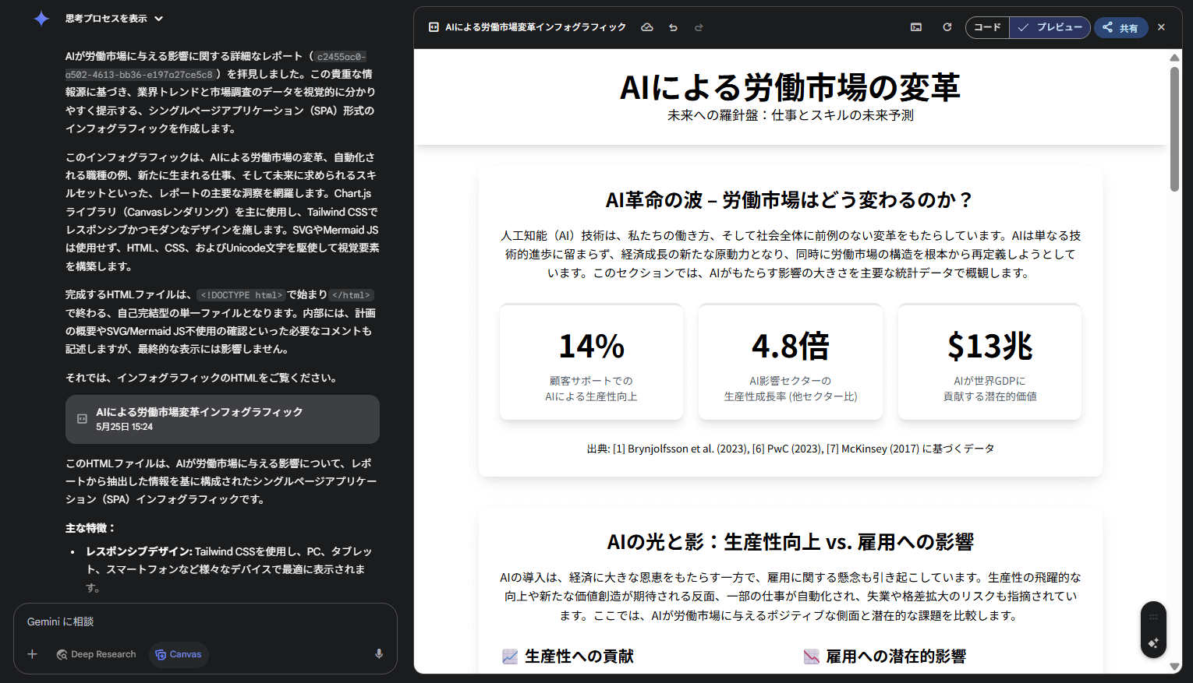Open the plus attachment menu
The width and height of the screenshot is (1193, 683).
(x=32, y=654)
